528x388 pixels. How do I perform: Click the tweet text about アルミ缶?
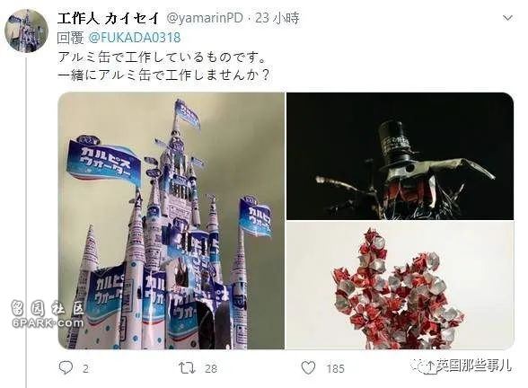pyautogui.click(x=163, y=66)
